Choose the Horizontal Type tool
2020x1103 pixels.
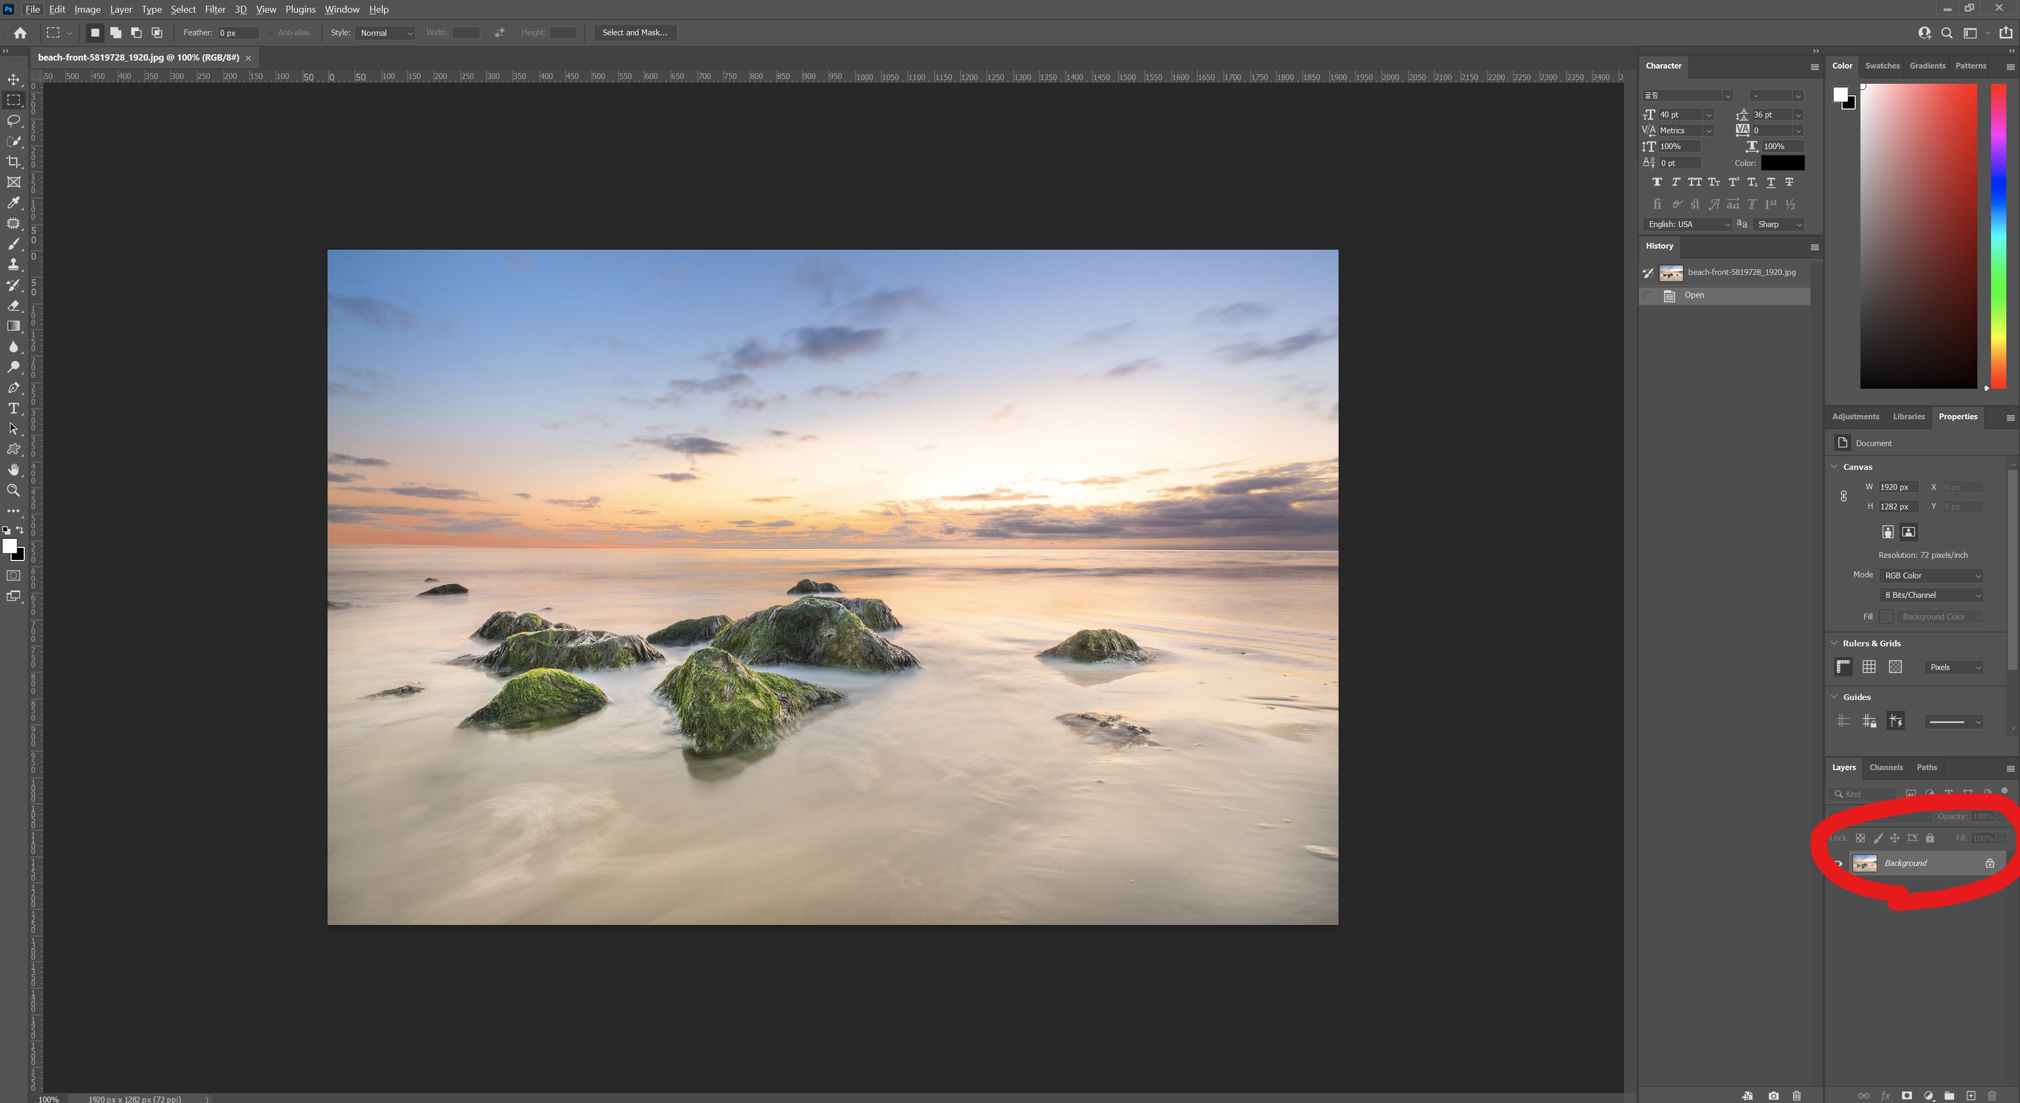pos(13,409)
